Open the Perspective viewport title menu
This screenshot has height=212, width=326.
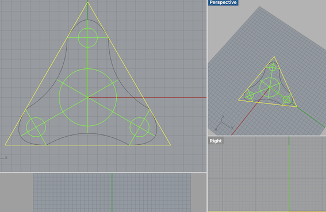(x=223, y=2)
